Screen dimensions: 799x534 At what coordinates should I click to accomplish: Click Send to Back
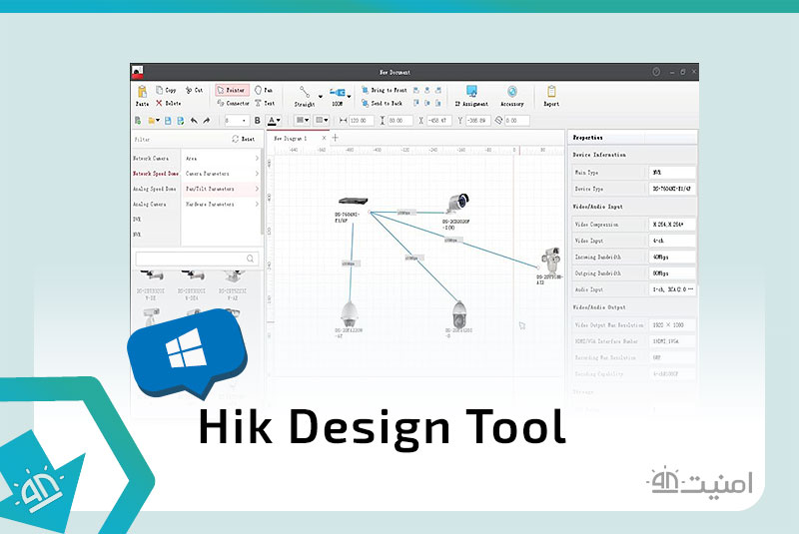[382, 104]
